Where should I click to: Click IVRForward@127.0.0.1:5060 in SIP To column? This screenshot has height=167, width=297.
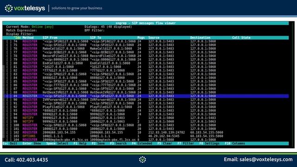click(113, 100)
